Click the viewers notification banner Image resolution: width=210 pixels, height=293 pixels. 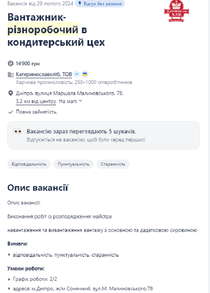pos(104,135)
